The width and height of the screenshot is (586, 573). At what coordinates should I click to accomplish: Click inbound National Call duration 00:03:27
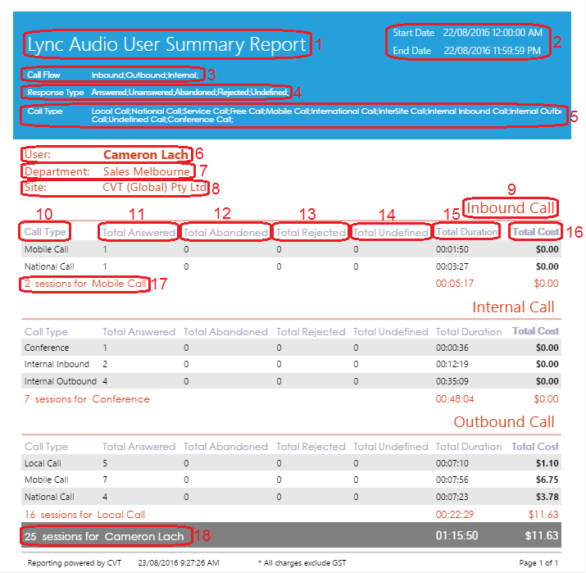tap(452, 266)
